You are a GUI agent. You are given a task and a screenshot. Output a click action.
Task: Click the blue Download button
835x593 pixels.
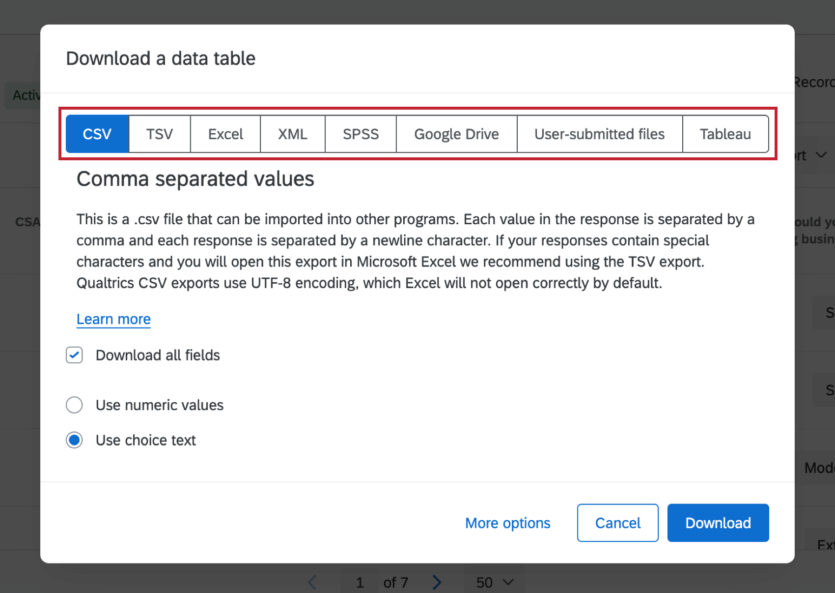(718, 523)
